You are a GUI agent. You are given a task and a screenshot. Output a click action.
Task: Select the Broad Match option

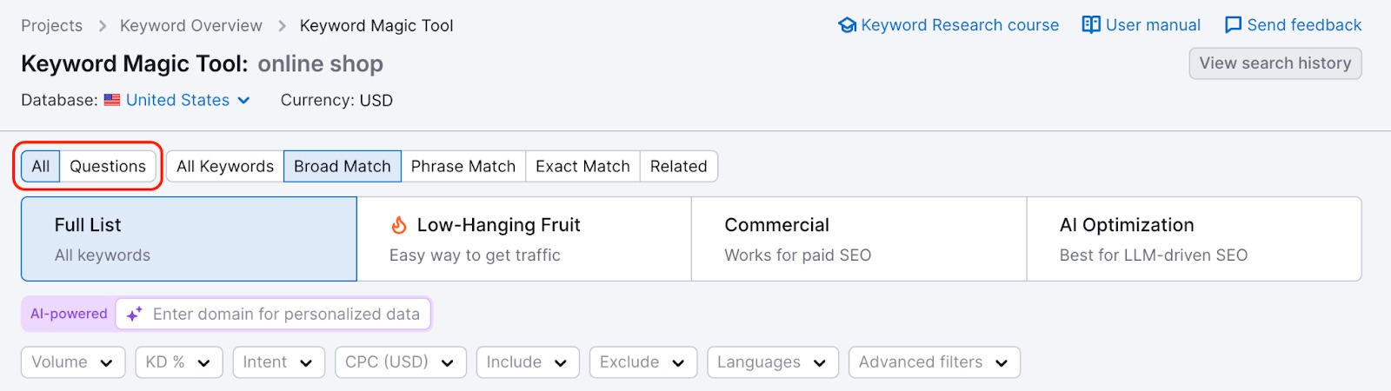click(343, 166)
